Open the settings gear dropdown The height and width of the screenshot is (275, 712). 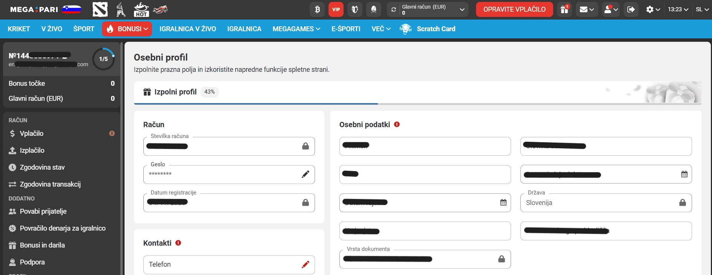point(653,9)
